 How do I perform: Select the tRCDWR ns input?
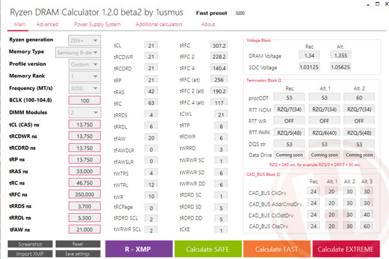84,136
